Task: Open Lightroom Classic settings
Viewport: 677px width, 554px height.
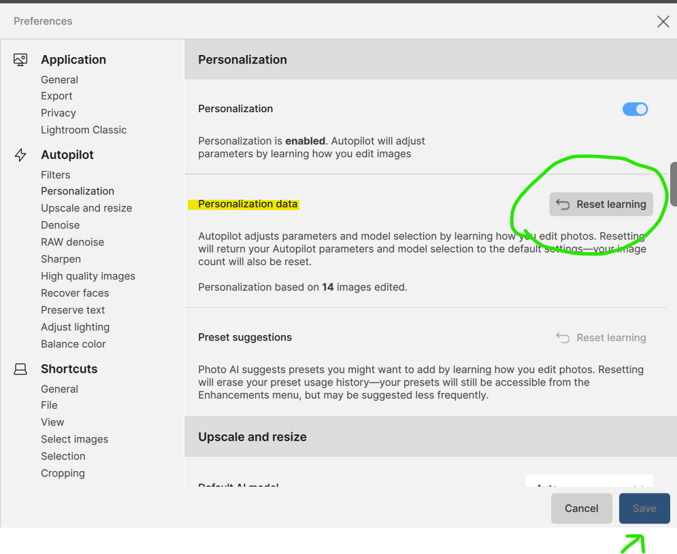Action: [84, 130]
